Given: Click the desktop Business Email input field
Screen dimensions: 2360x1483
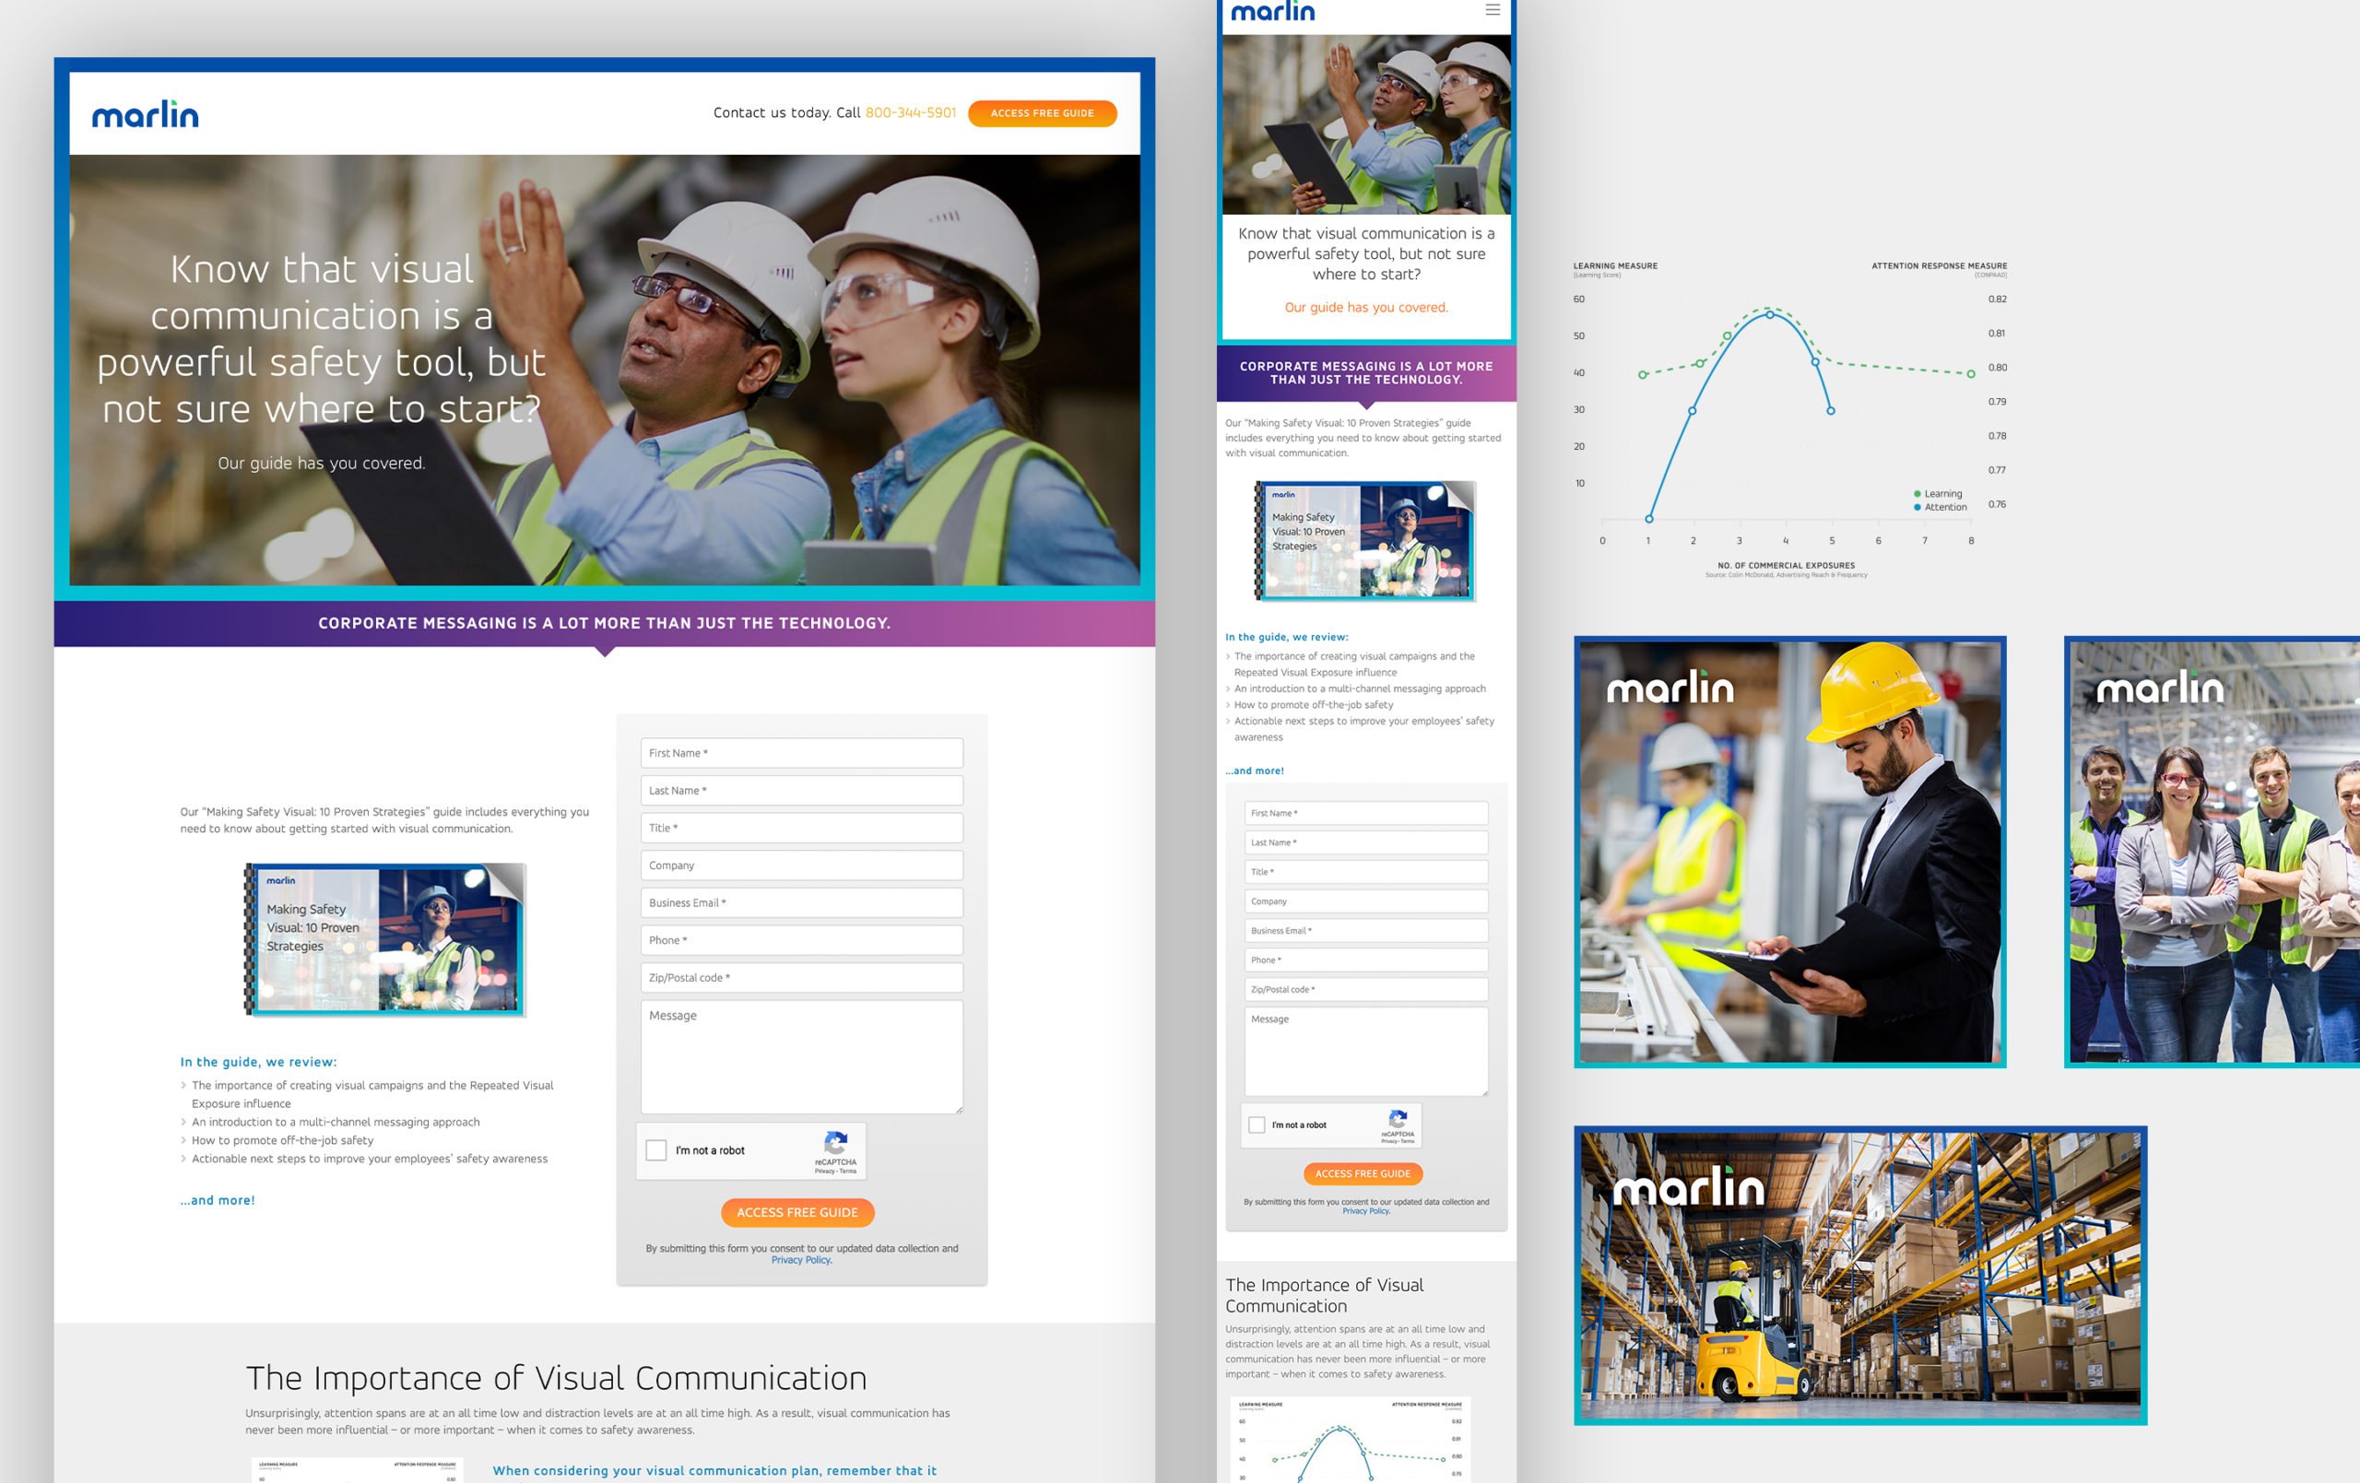Looking at the screenshot, I should 800,902.
